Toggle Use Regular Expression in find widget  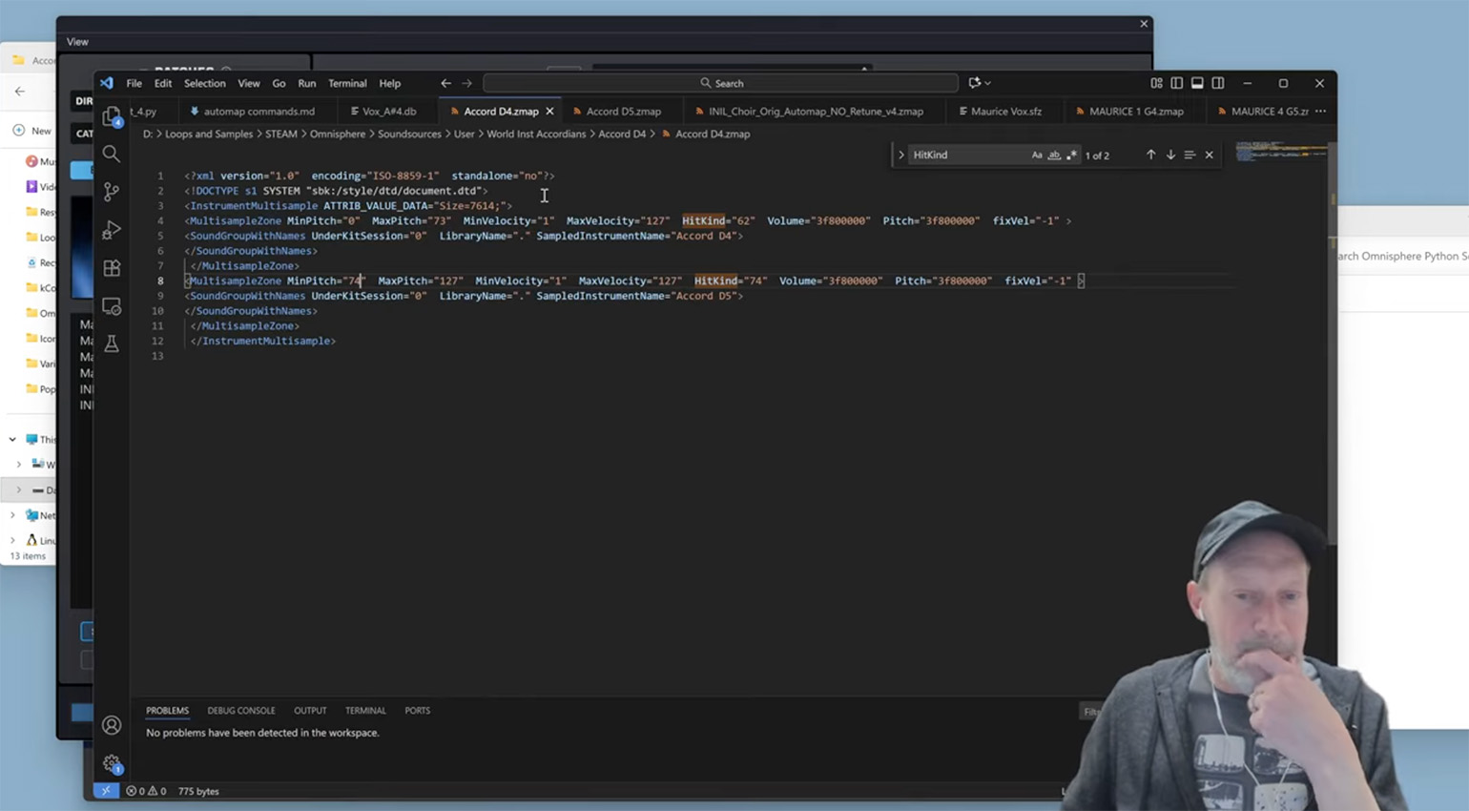(1071, 155)
